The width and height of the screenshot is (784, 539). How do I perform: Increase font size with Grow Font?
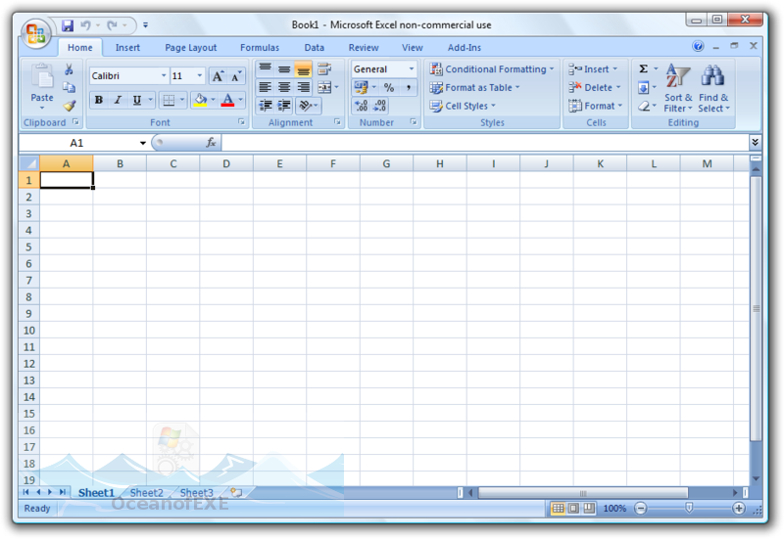point(218,76)
